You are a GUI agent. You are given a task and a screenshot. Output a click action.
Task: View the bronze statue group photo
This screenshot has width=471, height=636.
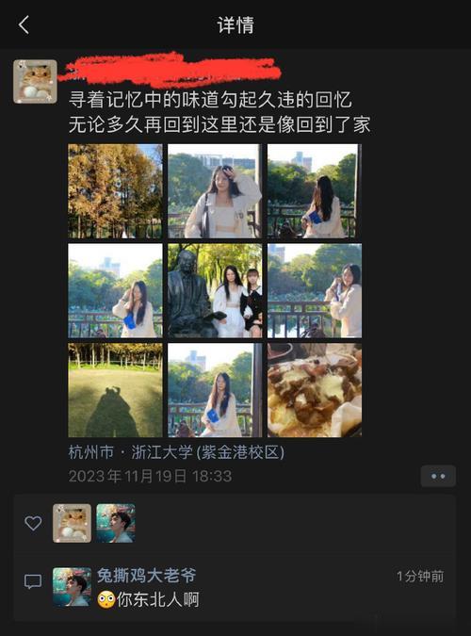(x=215, y=291)
